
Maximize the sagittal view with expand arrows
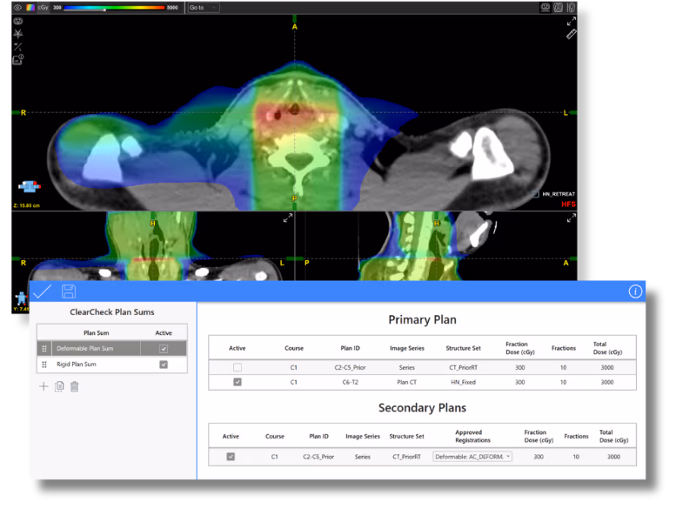[x=572, y=218]
